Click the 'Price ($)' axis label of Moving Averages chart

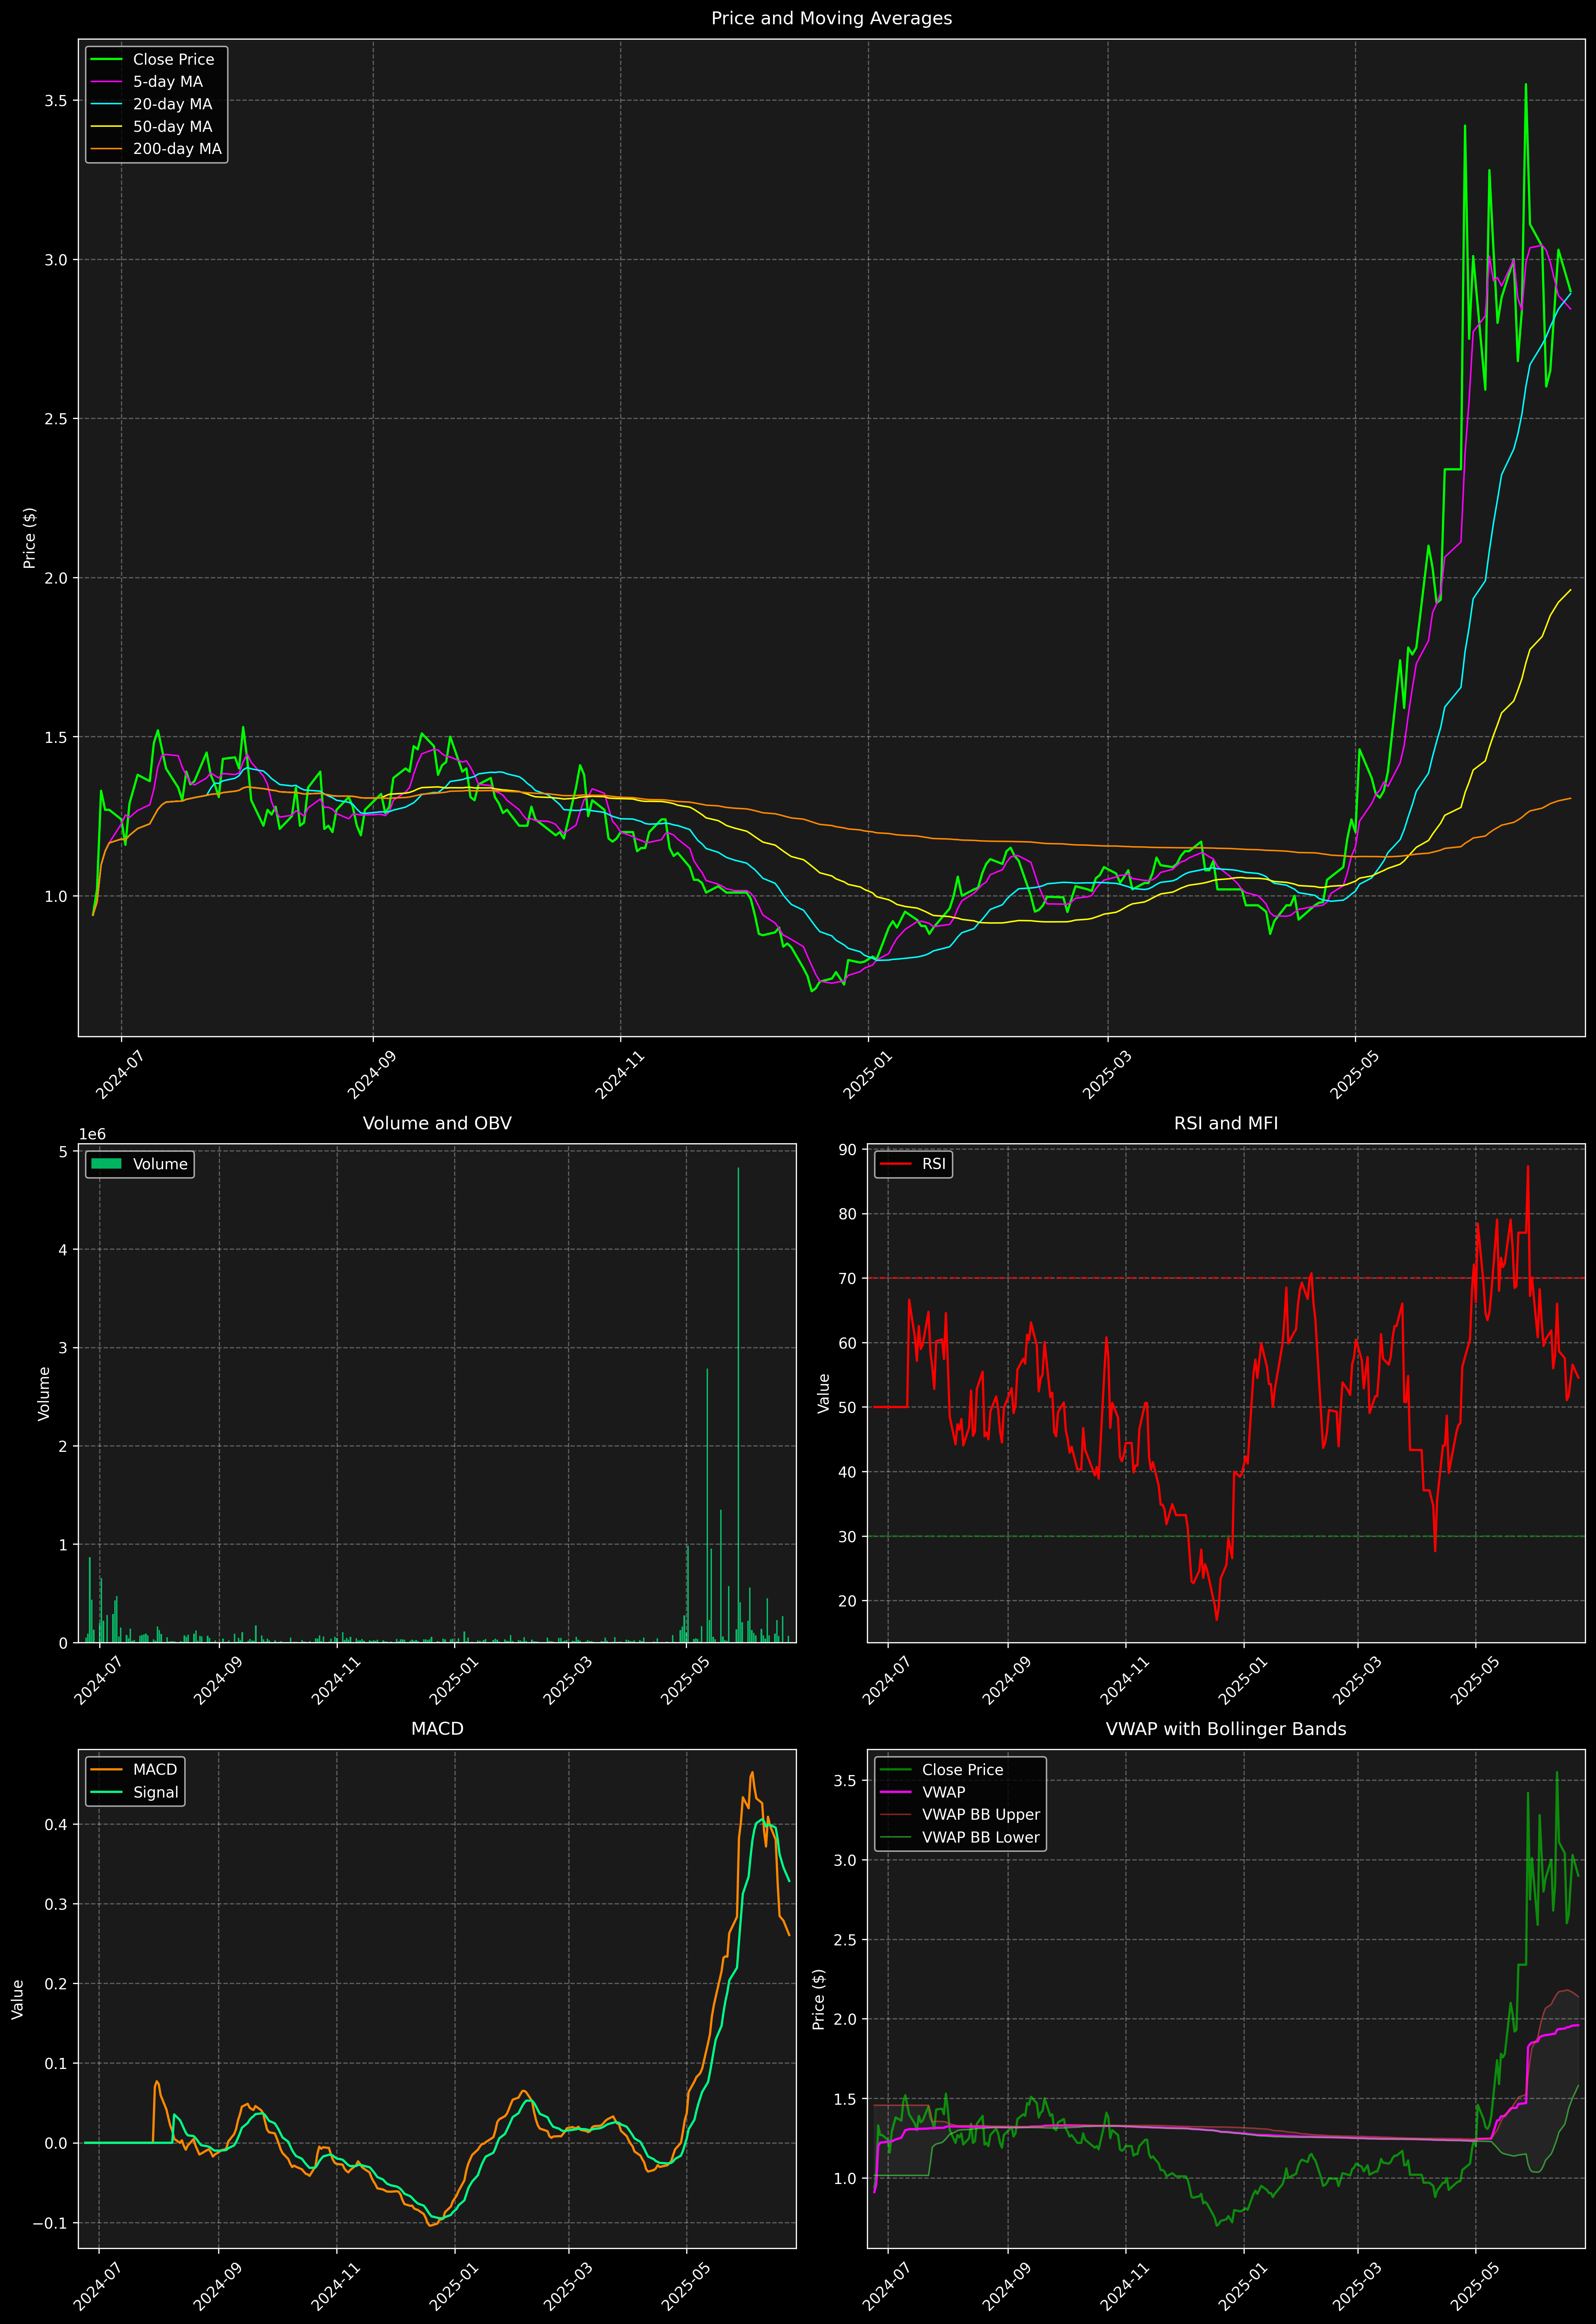coord(30,538)
